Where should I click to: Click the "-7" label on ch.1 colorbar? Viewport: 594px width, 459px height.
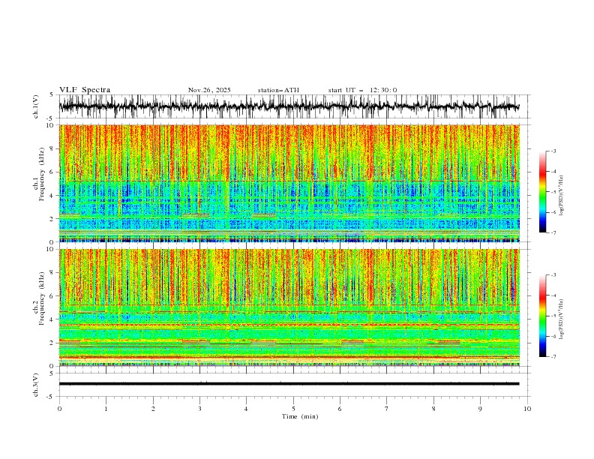coord(553,232)
